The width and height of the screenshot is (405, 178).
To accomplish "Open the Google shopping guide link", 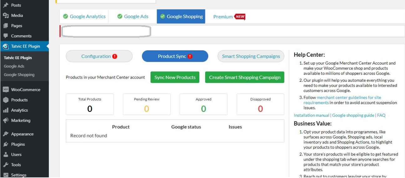I will [353, 115].
